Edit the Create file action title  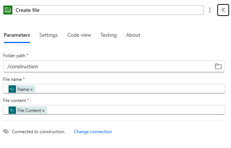(x=108, y=10)
